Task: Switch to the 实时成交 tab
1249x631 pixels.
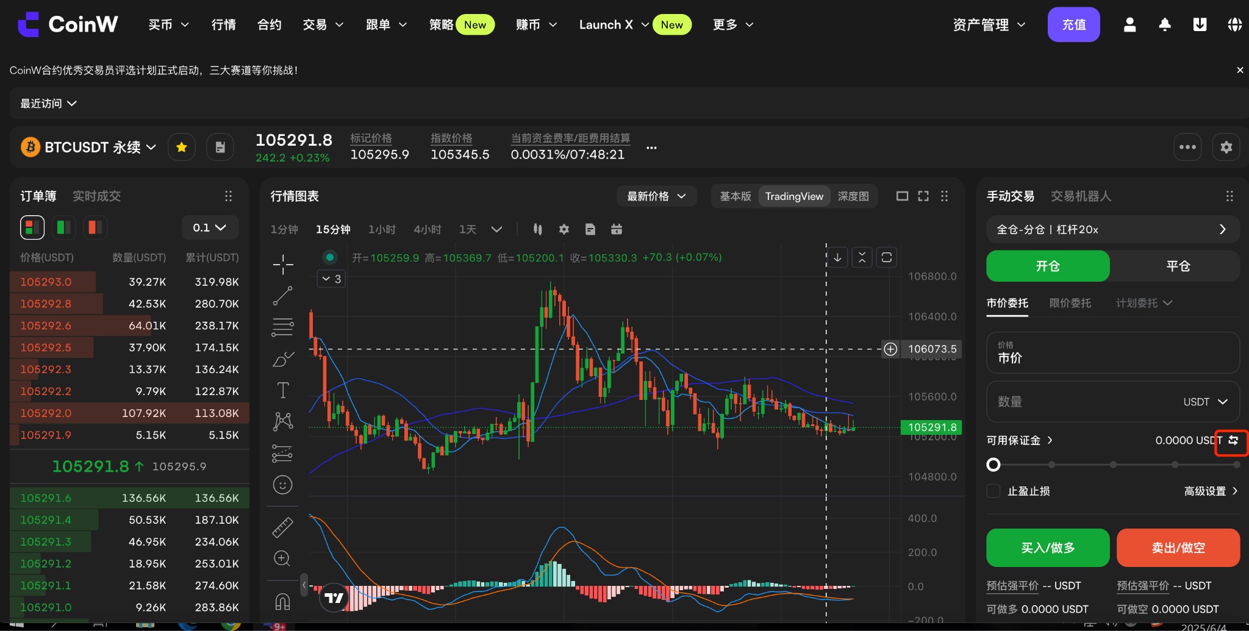Action: point(96,196)
